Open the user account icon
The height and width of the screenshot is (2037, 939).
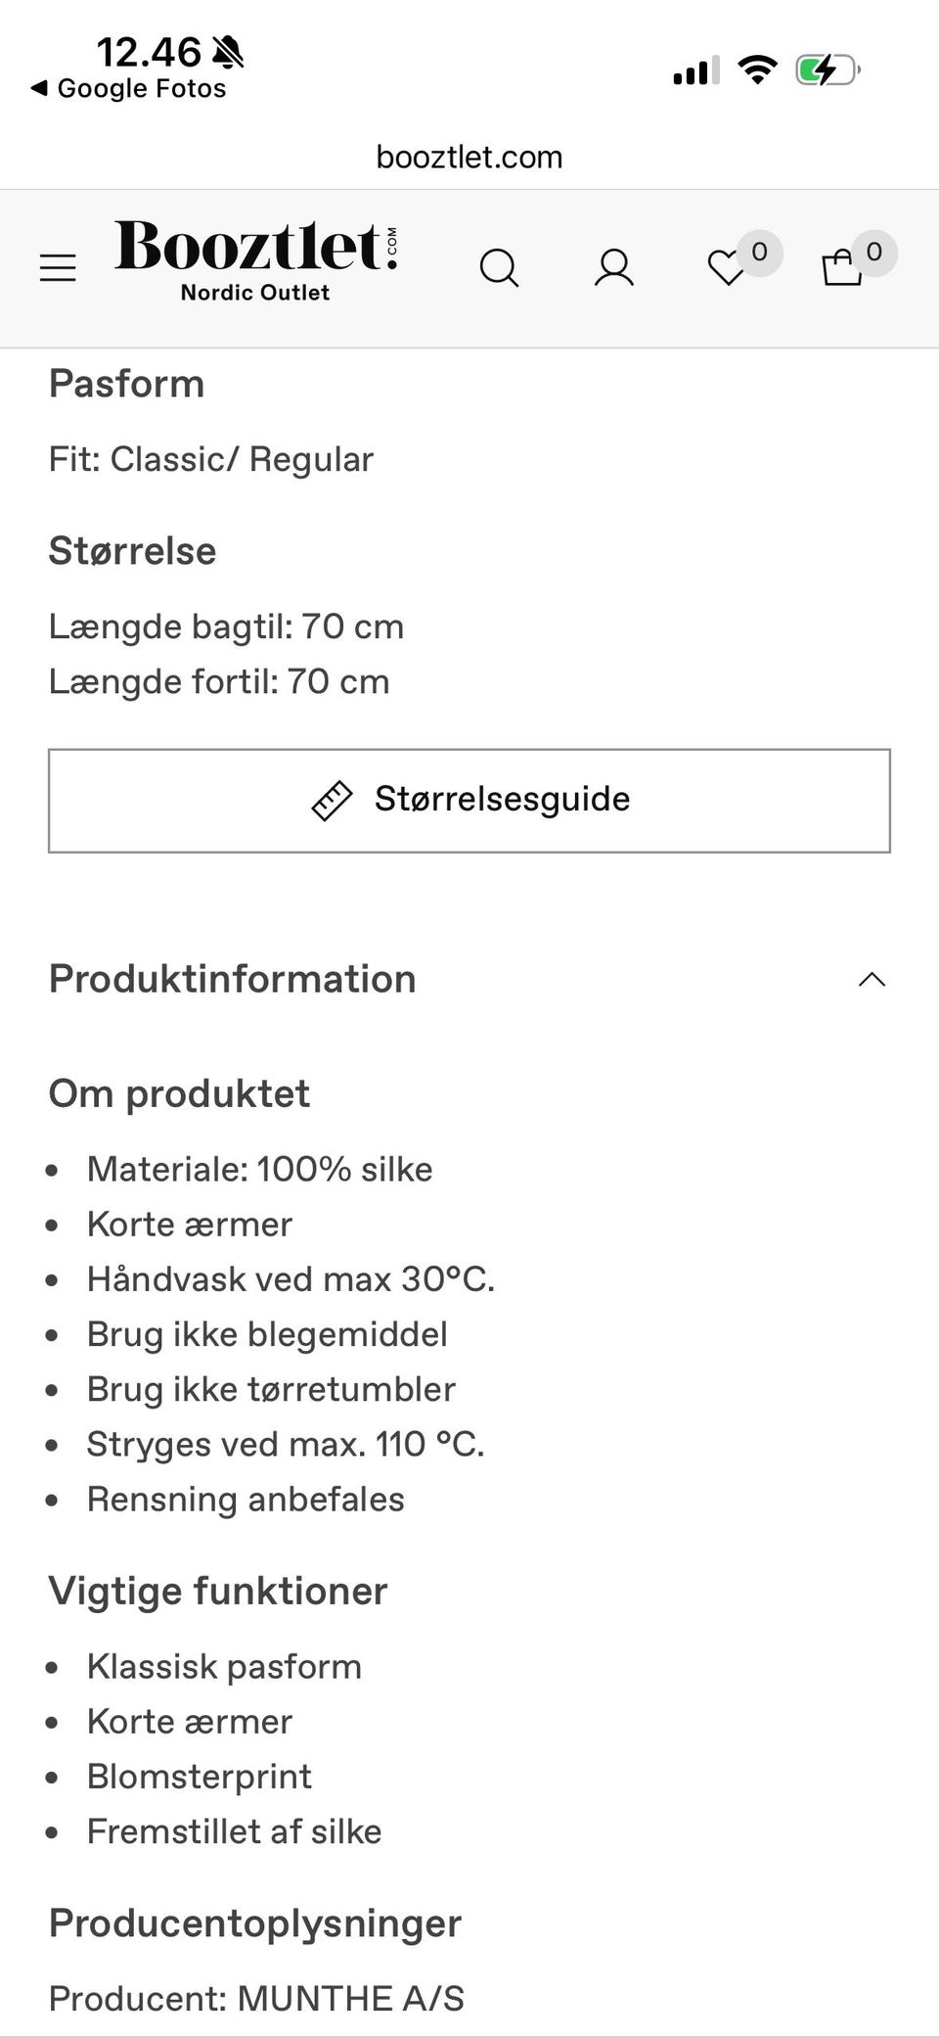tap(614, 267)
